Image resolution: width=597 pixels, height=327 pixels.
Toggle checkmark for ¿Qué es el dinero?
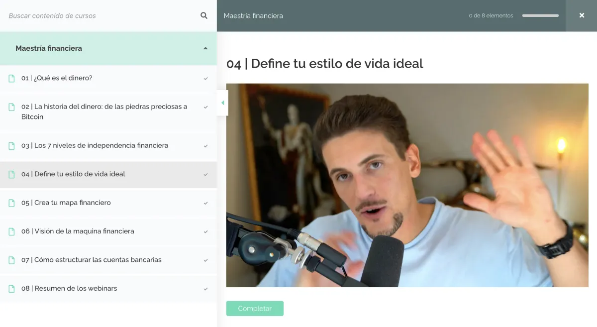(x=205, y=79)
